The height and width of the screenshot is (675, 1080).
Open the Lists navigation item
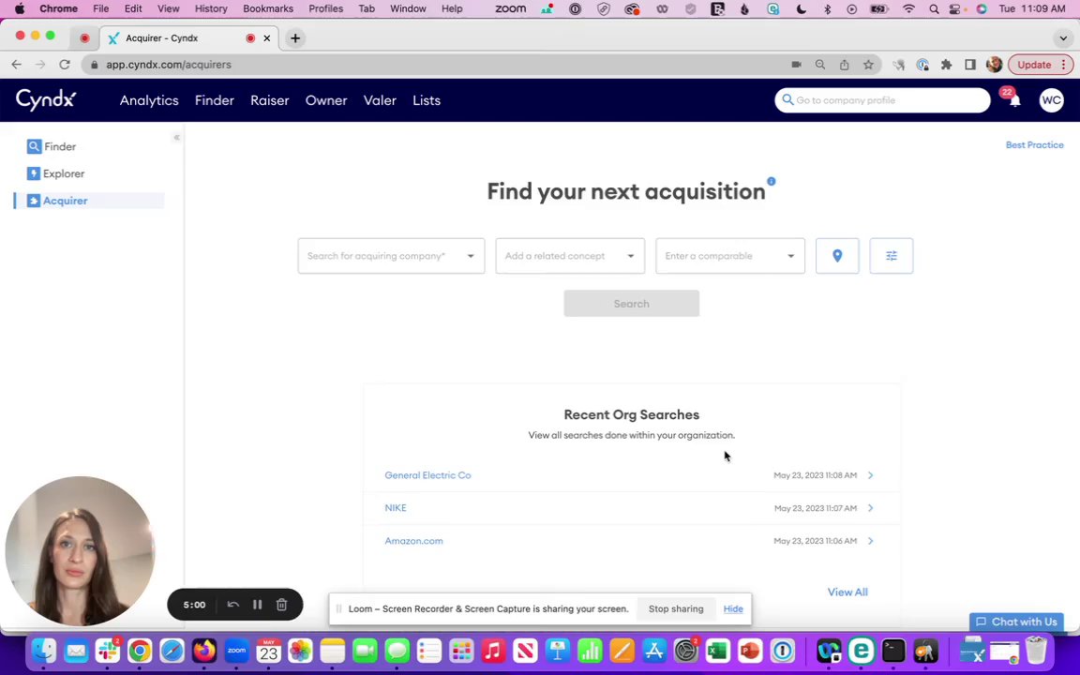tap(427, 100)
